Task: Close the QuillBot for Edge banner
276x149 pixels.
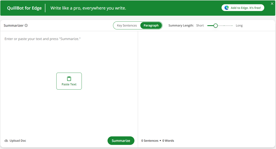Action: 272,4
